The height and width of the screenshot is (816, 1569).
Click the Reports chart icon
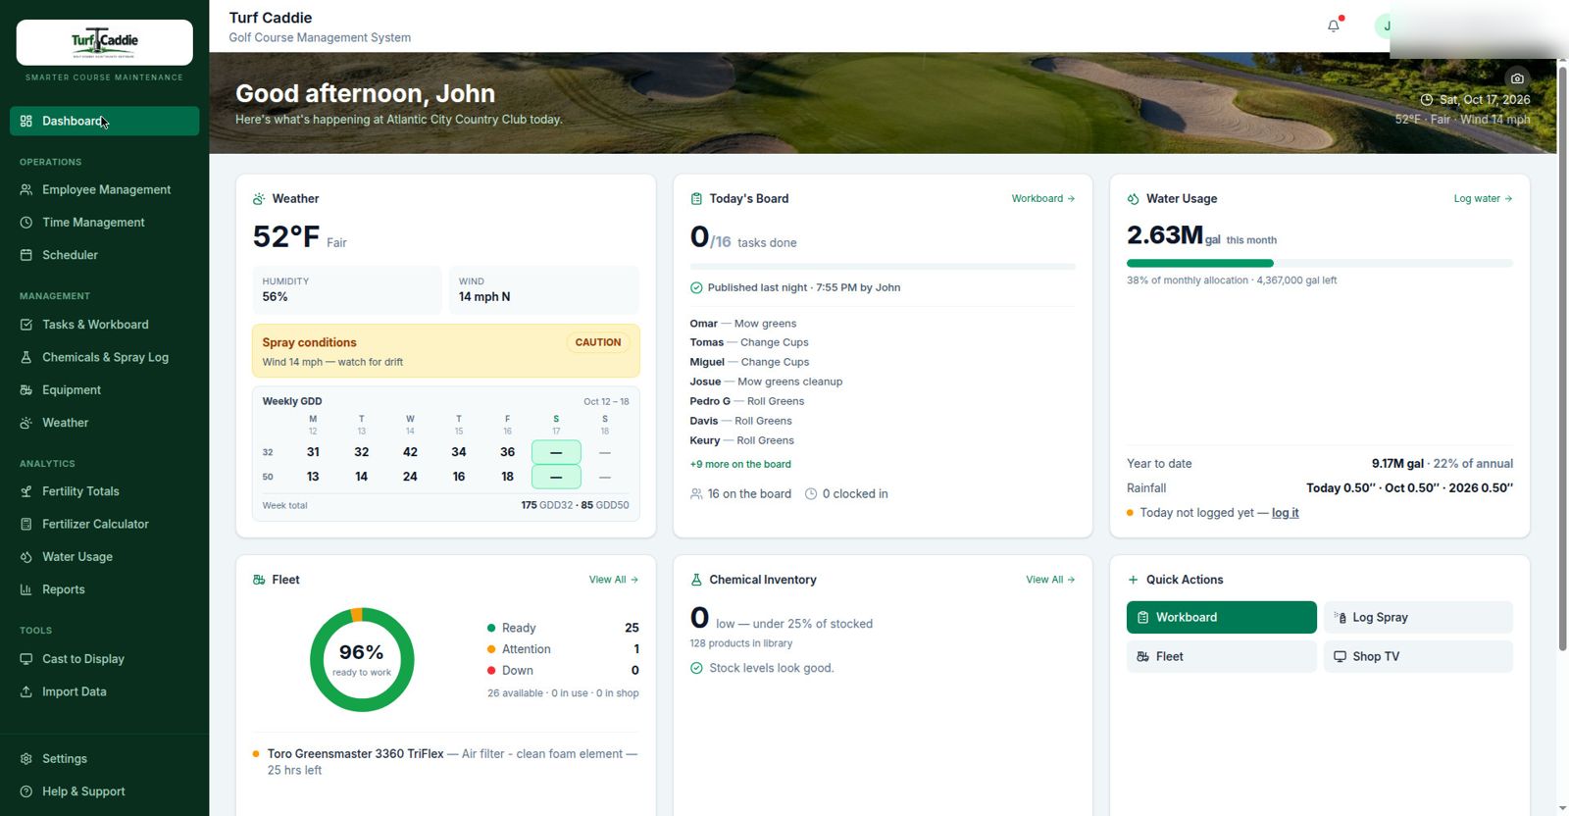coord(26,589)
